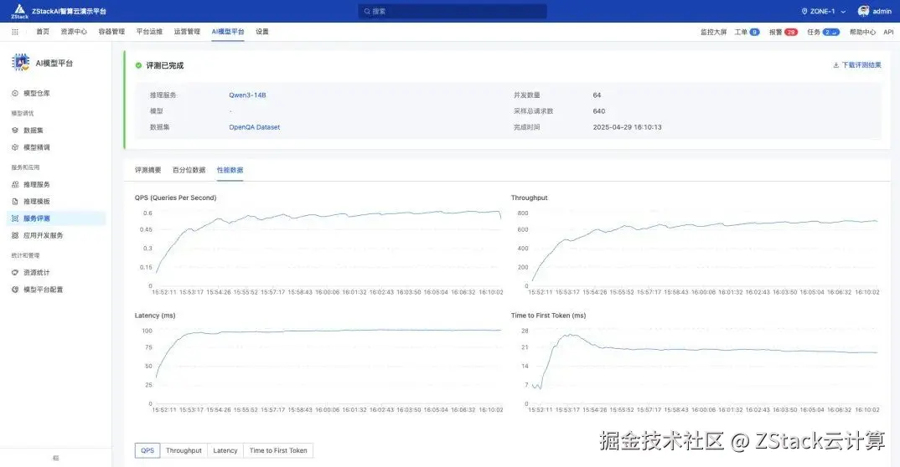
Task: Select AI模型平台 in top navigation
Action: coord(228,32)
